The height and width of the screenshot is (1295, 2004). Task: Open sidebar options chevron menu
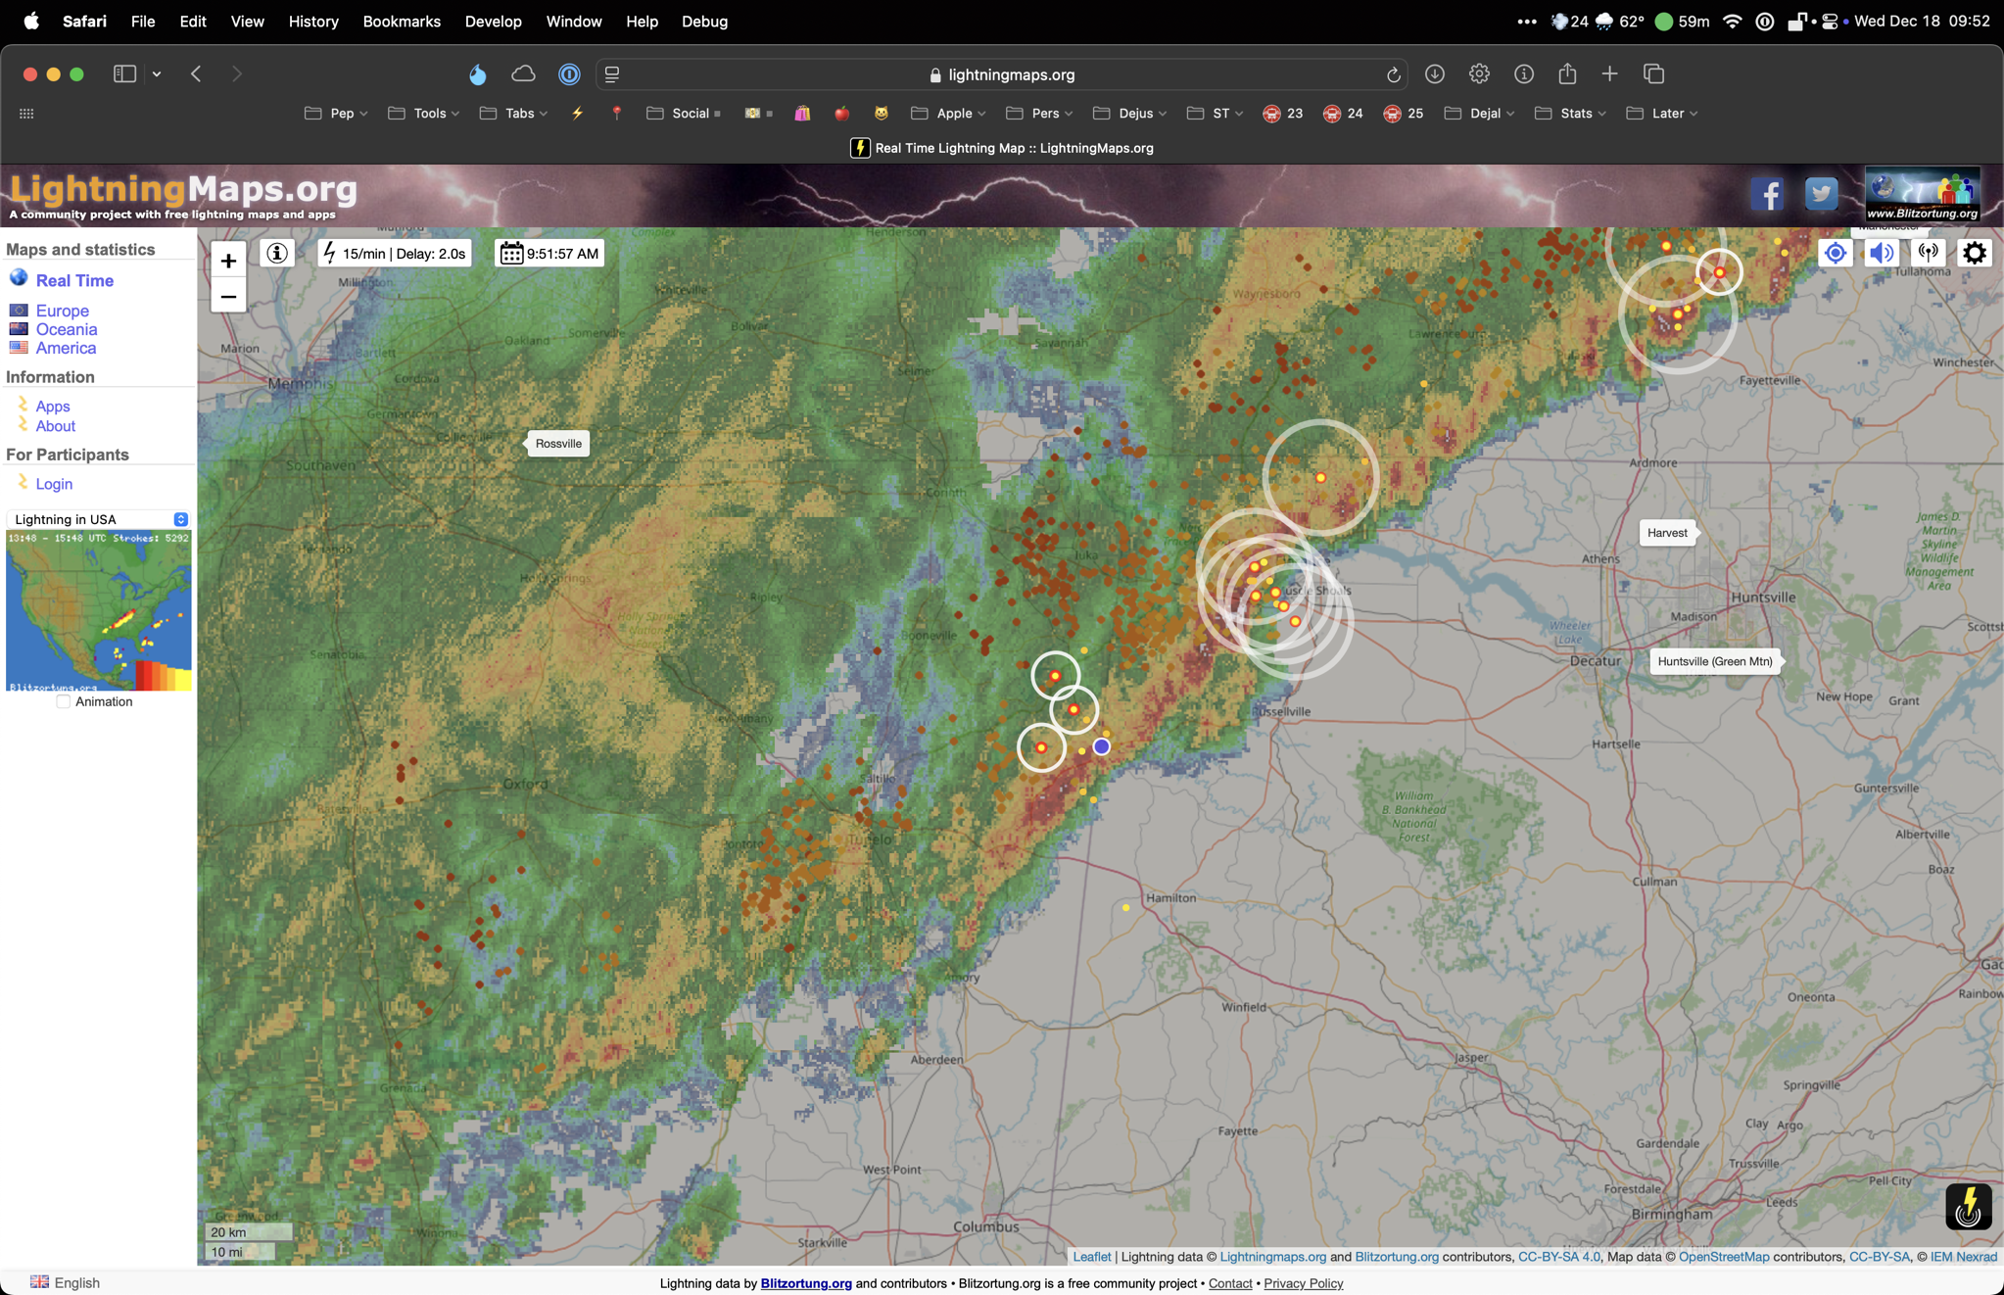[157, 74]
